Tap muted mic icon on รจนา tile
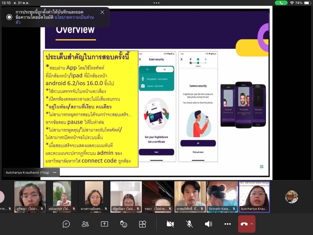 pyautogui.click(x=170, y=209)
